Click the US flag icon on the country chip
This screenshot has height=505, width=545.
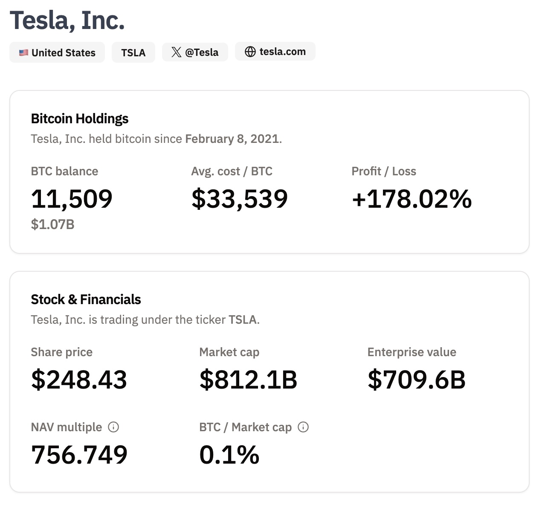[24, 52]
